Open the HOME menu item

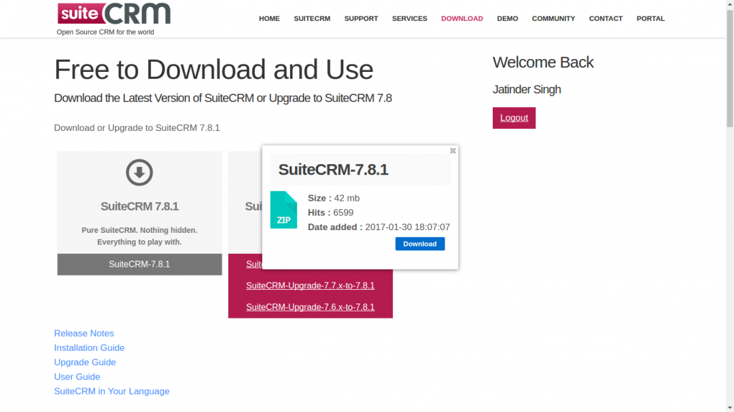coord(269,18)
